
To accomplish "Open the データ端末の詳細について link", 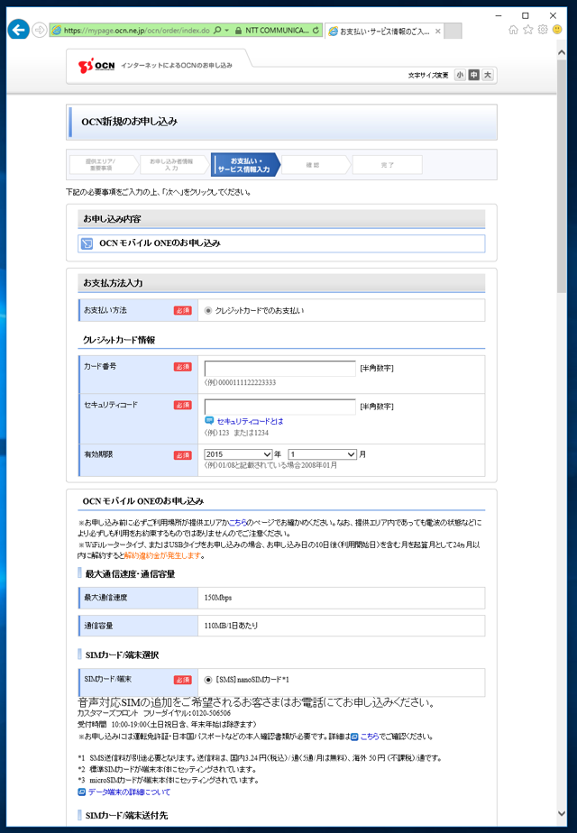I will coord(129,792).
